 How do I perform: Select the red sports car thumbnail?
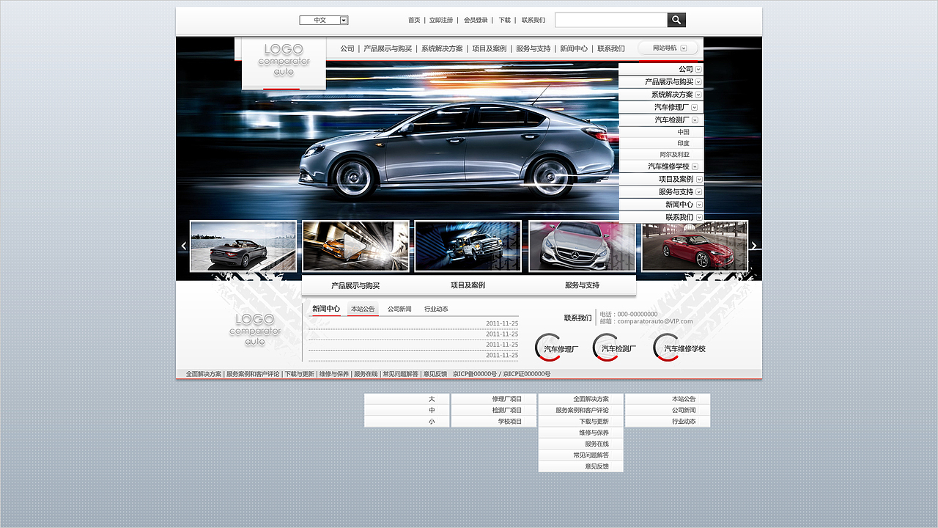pyautogui.click(x=695, y=246)
